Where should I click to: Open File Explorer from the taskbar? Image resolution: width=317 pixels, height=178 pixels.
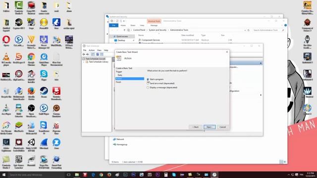77,175
